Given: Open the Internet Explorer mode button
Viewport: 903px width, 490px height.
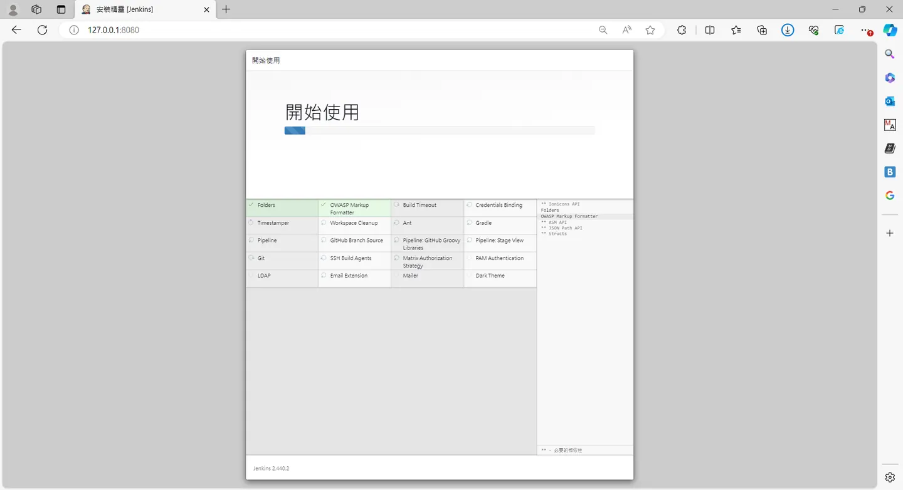Looking at the screenshot, I should [x=839, y=29].
